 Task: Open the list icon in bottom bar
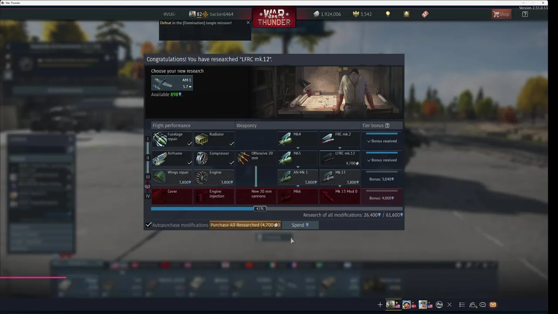point(462,305)
